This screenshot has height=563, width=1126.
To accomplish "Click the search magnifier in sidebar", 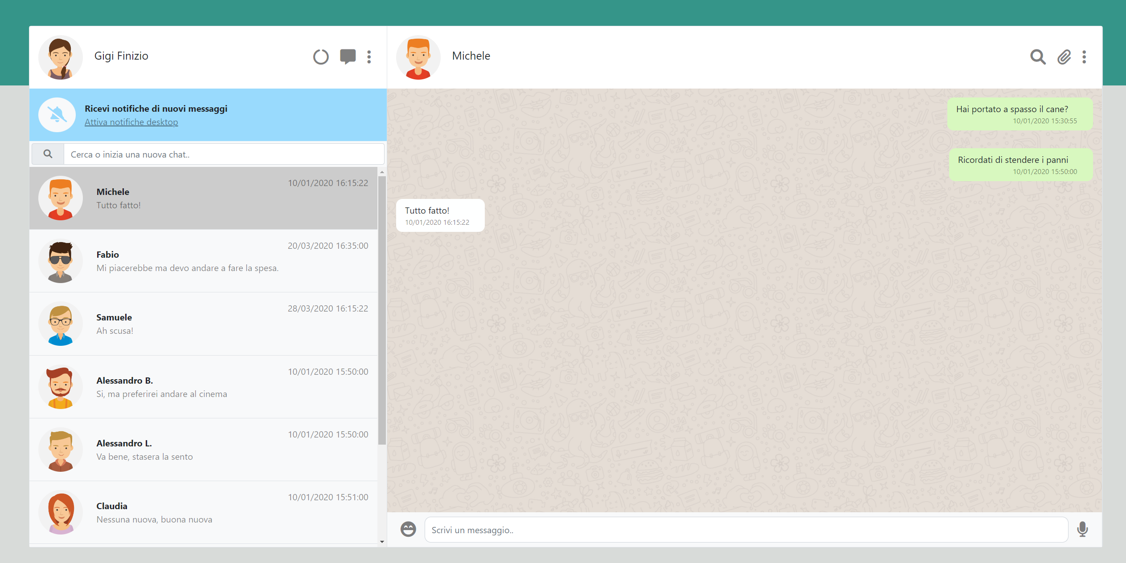I will (48, 154).
